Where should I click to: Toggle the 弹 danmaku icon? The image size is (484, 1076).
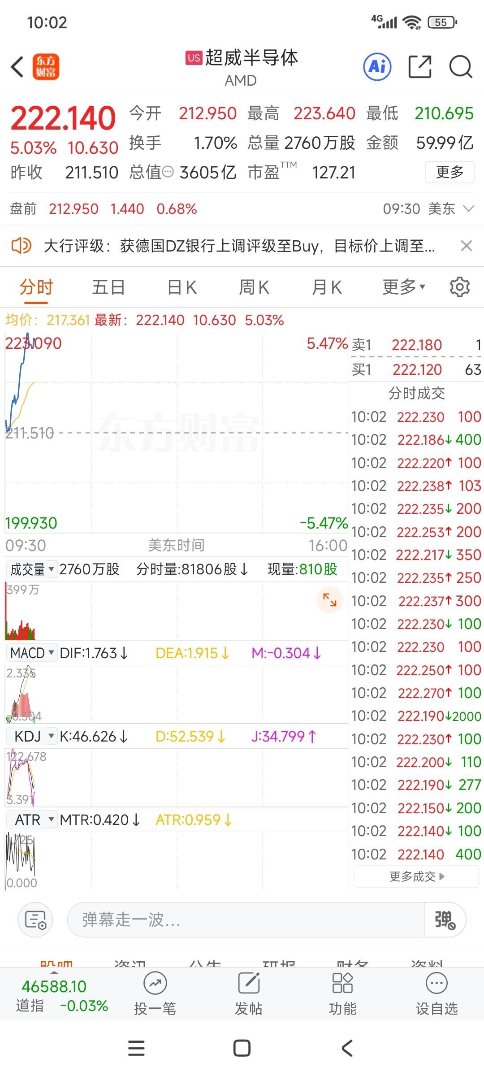[x=445, y=920]
